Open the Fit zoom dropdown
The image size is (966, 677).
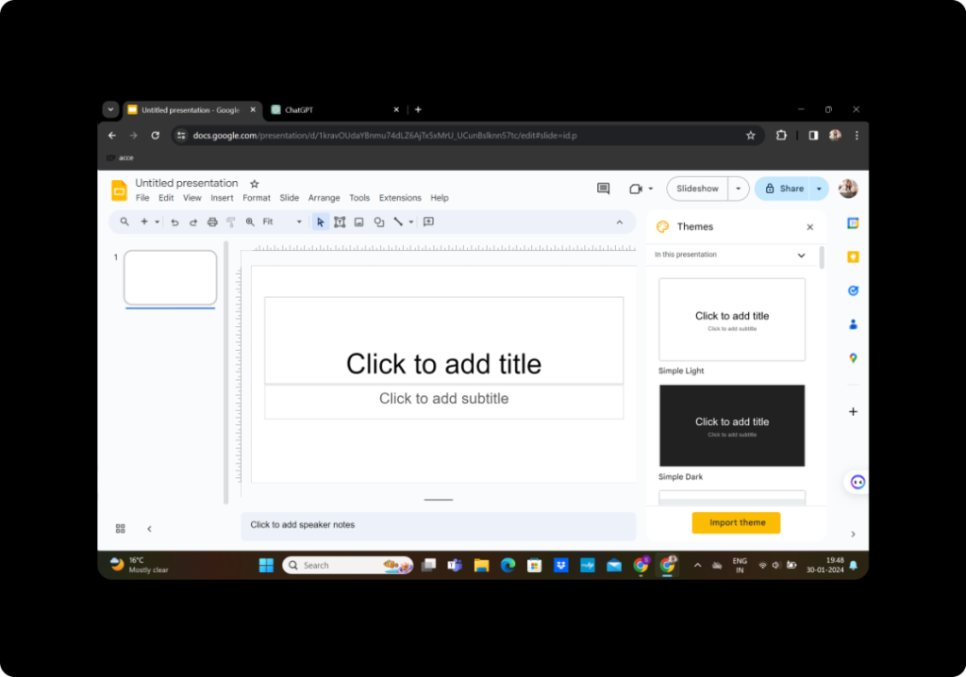282,222
